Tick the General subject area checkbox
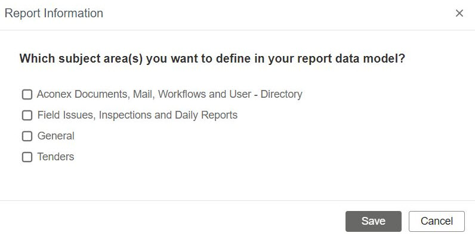Screen dimensions: 475x239 (27, 136)
